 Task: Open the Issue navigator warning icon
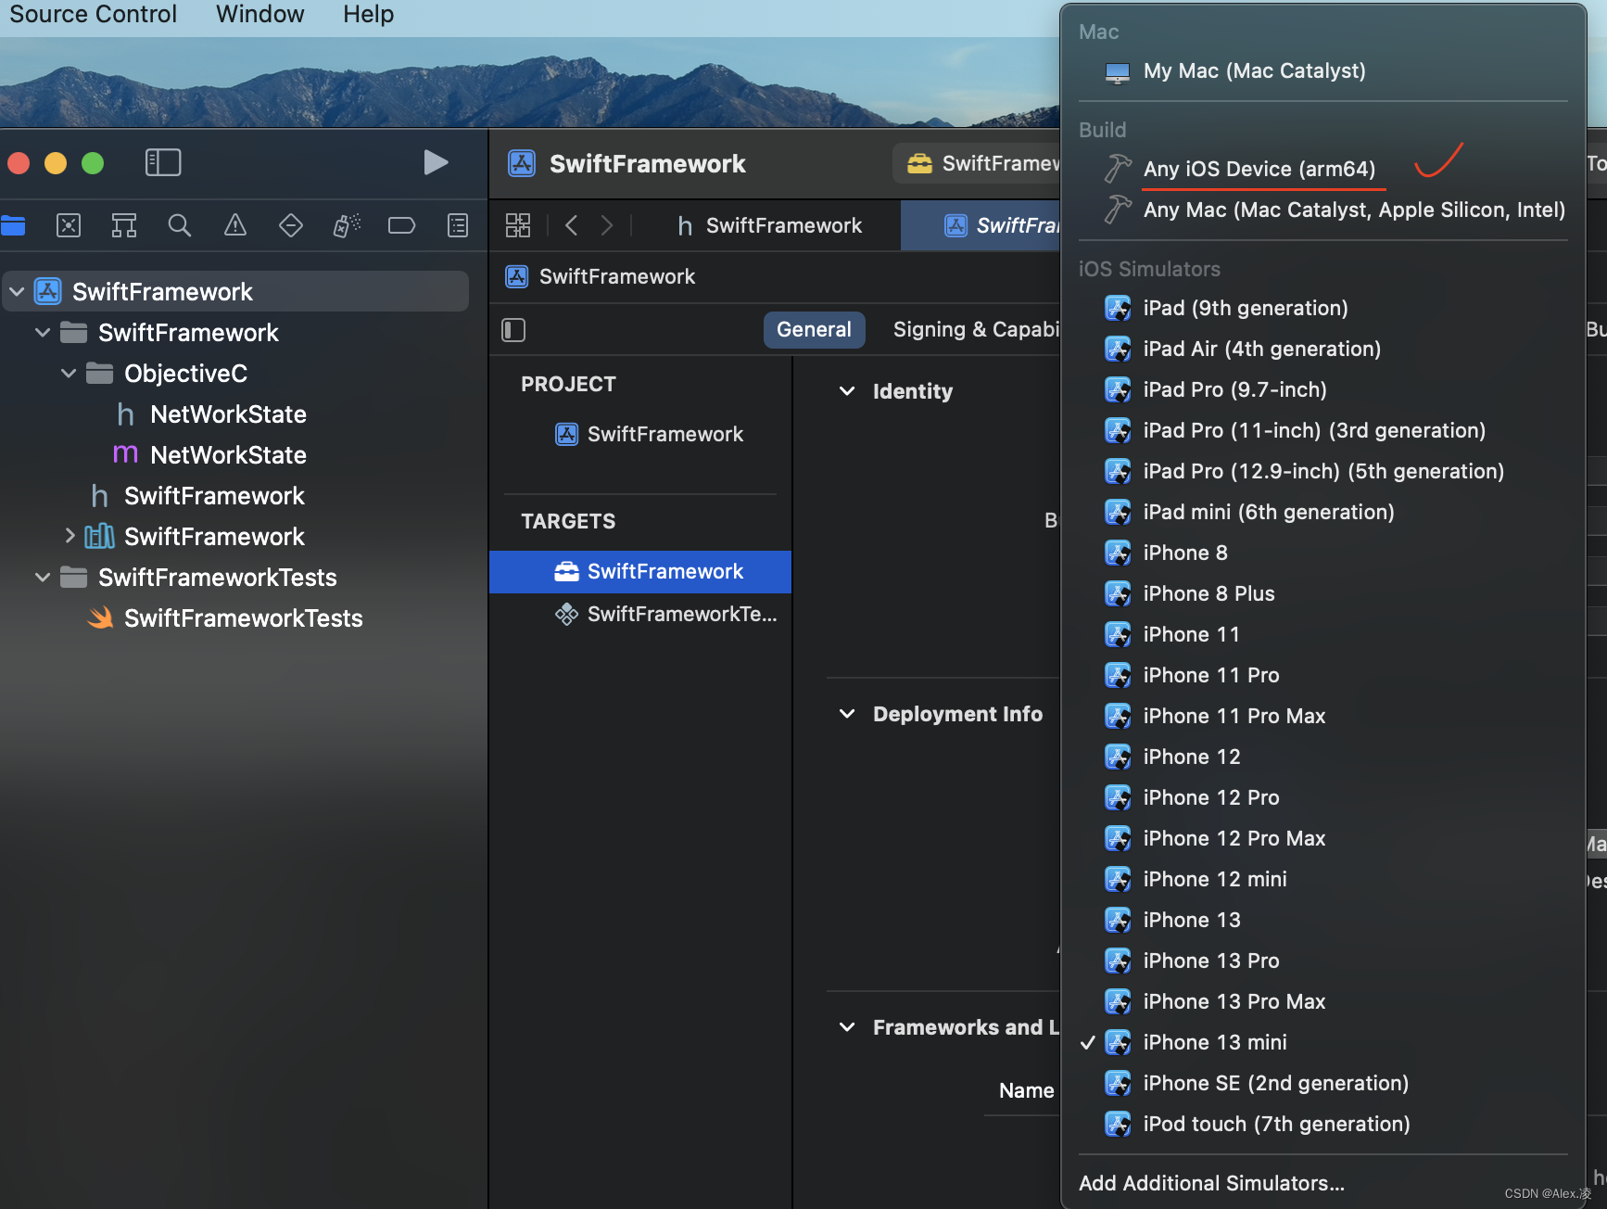tap(235, 225)
